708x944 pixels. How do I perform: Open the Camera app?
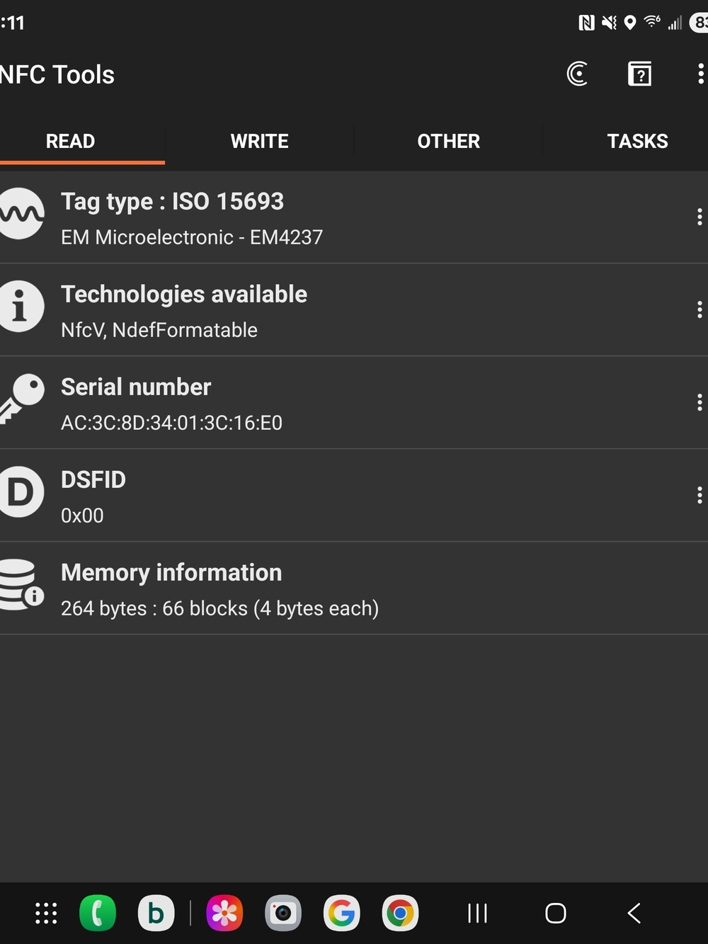(283, 913)
